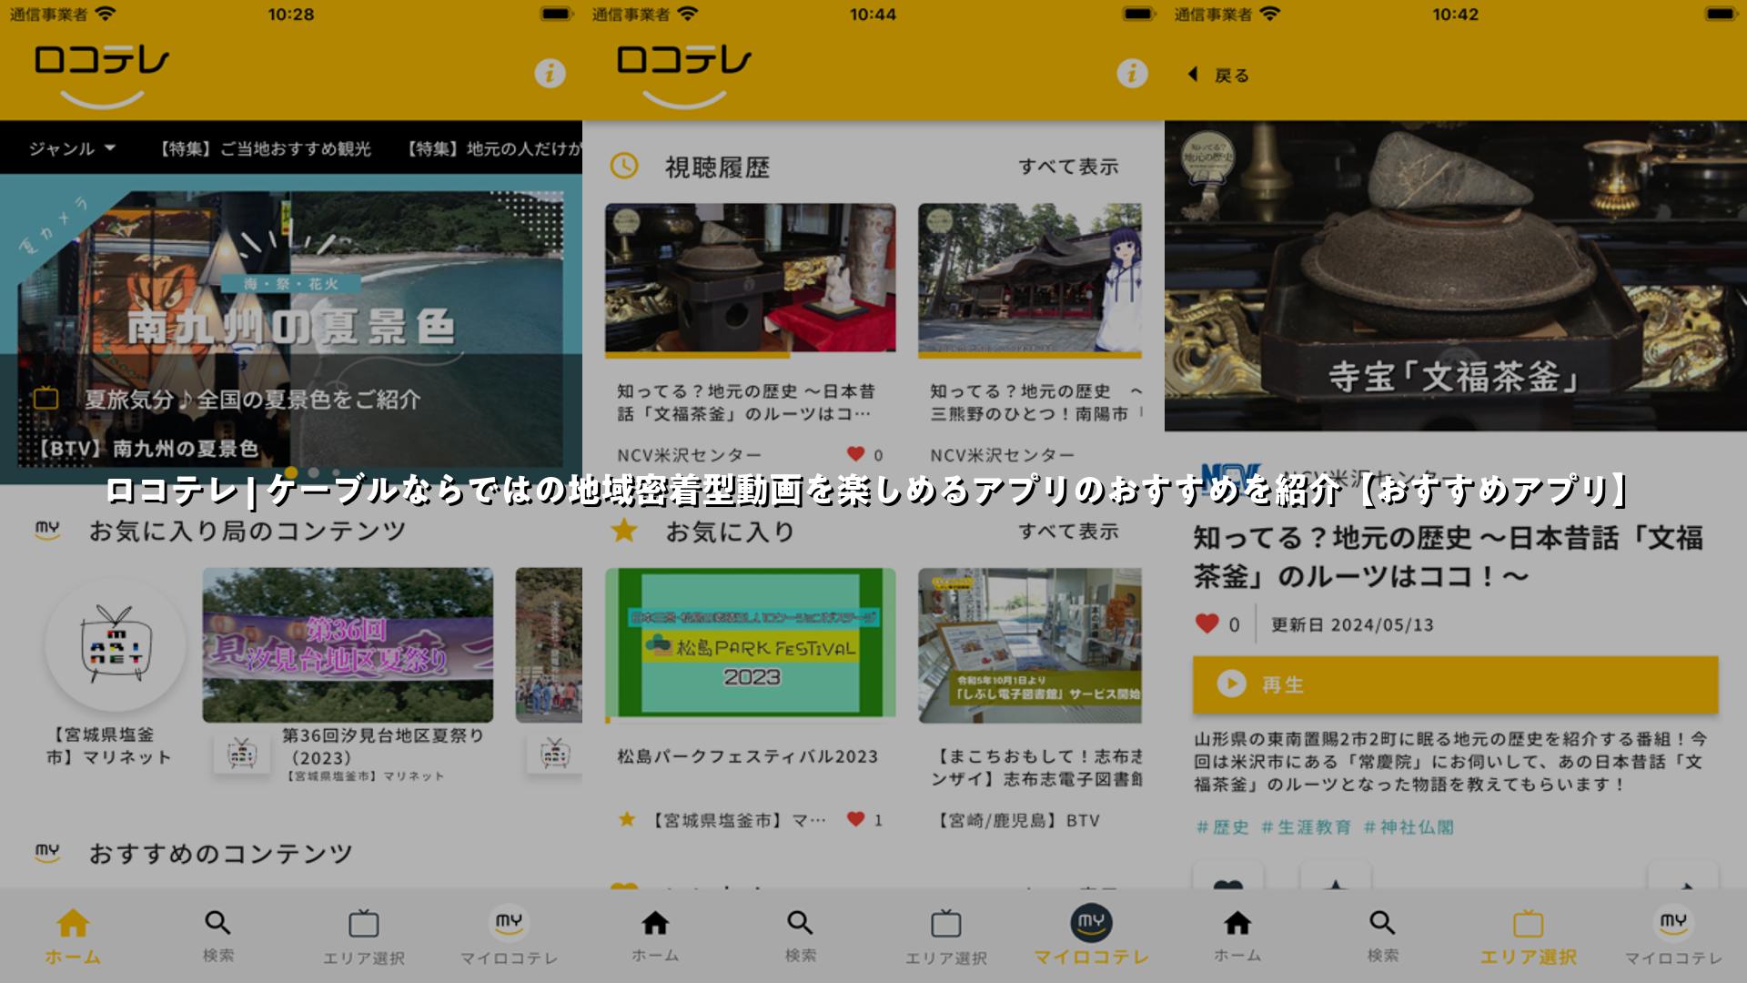Tap the my icon beside おすすめのコンテンツ
This screenshot has height=983, width=1747.
(x=47, y=853)
